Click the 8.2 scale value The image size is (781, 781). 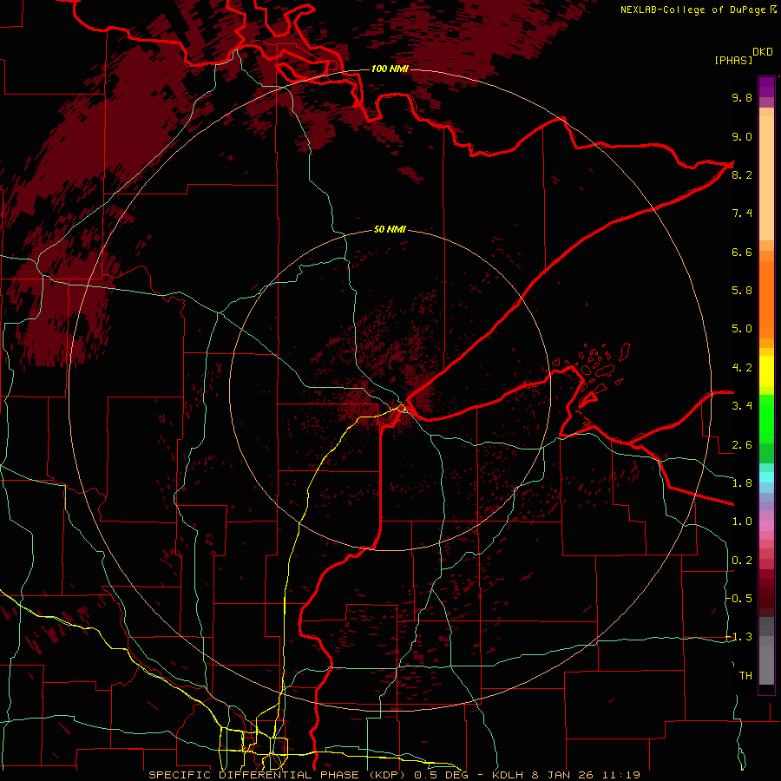(742, 174)
